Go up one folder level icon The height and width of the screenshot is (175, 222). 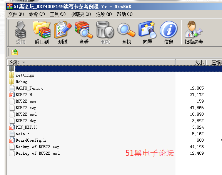(15, 52)
